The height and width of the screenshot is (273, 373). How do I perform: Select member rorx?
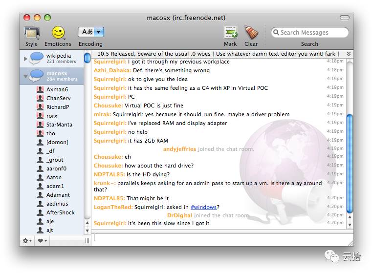point(52,116)
